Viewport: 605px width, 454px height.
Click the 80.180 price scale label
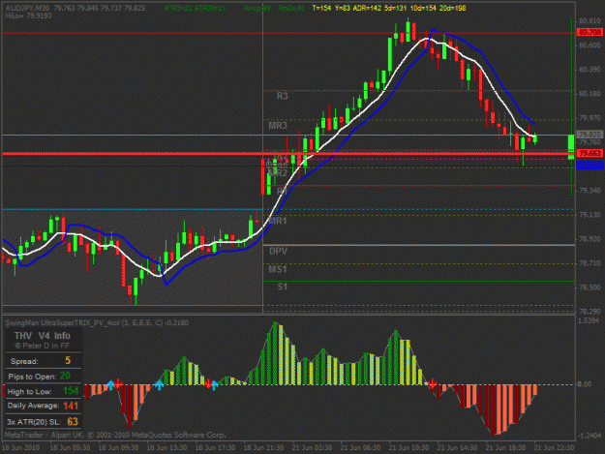590,94
